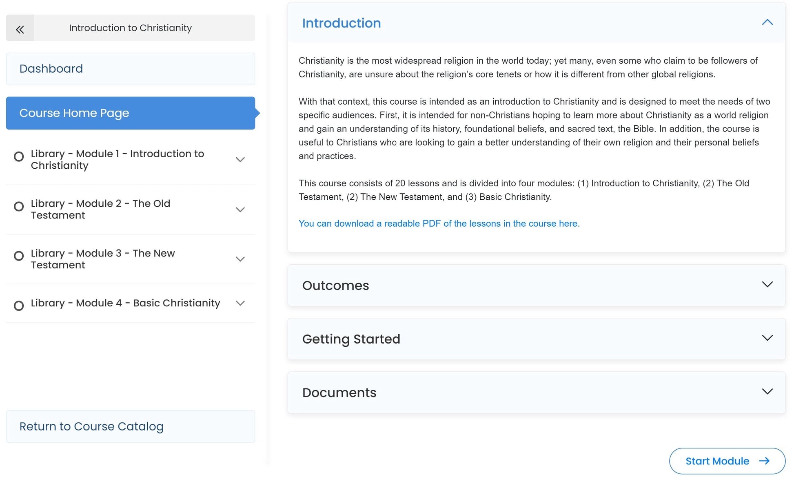Click the Introduction to Christianity course title
Viewport: 794px width, 482px height.
click(x=130, y=28)
